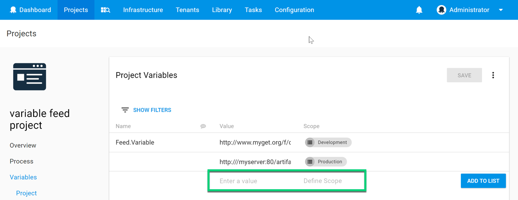The width and height of the screenshot is (518, 200).
Task: Expand the Administrator user dropdown arrow
Action: (x=501, y=10)
